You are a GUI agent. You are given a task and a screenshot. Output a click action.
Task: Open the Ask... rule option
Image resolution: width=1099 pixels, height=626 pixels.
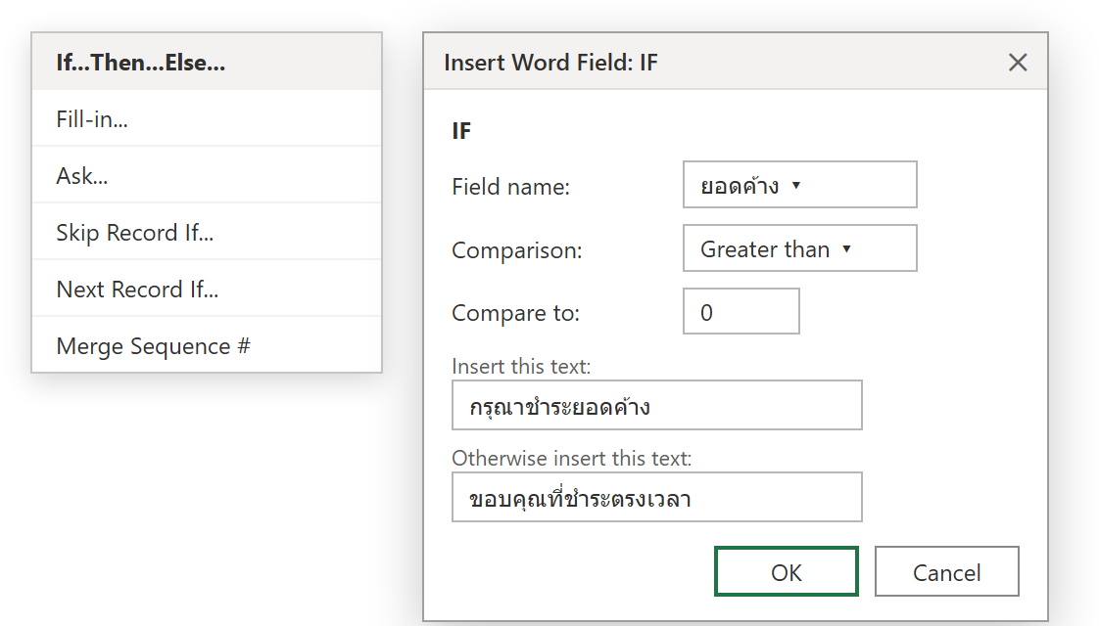(x=207, y=175)
